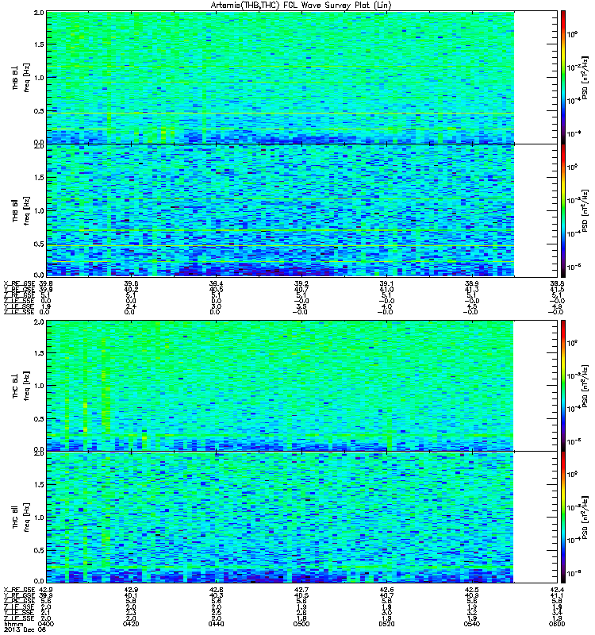Click the "1.0" frequency tick on THB B∥ axis
Viewport: 595px width, 635px height.
tap(39, 210)
